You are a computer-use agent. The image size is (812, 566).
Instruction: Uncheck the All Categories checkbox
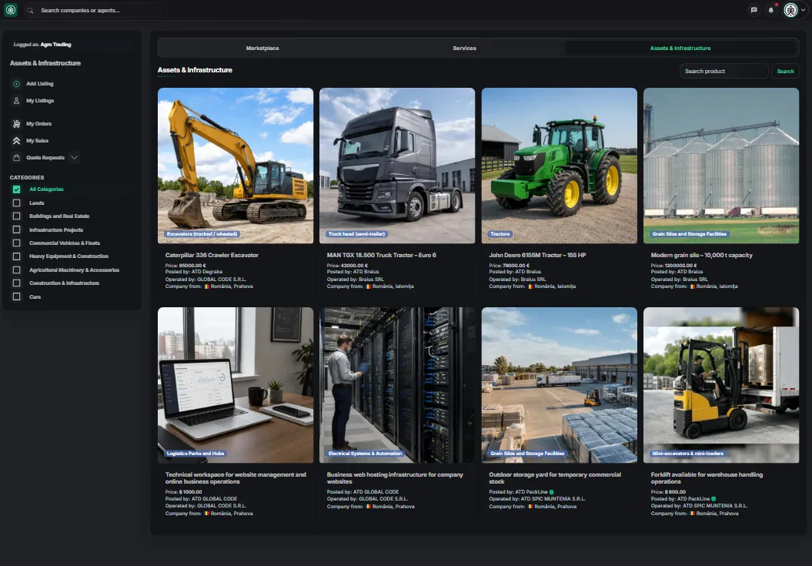[x=17, y=189]
